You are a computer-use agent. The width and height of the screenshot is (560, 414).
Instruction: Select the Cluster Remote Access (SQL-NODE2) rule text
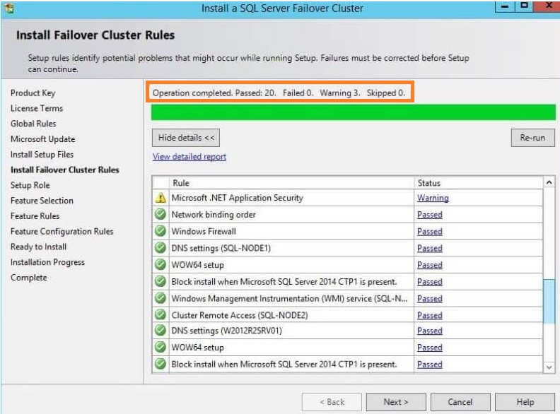coord(240,315)
